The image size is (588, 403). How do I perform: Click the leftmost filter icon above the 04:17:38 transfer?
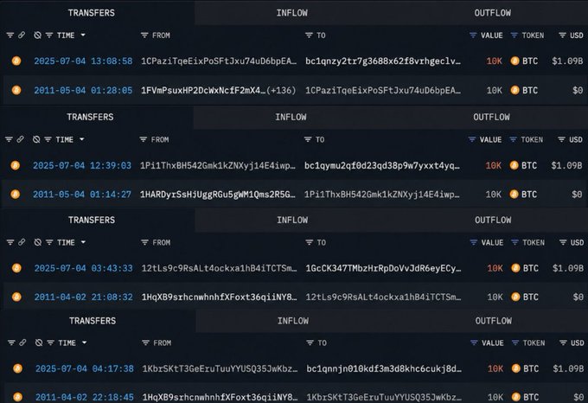(11, 342)
